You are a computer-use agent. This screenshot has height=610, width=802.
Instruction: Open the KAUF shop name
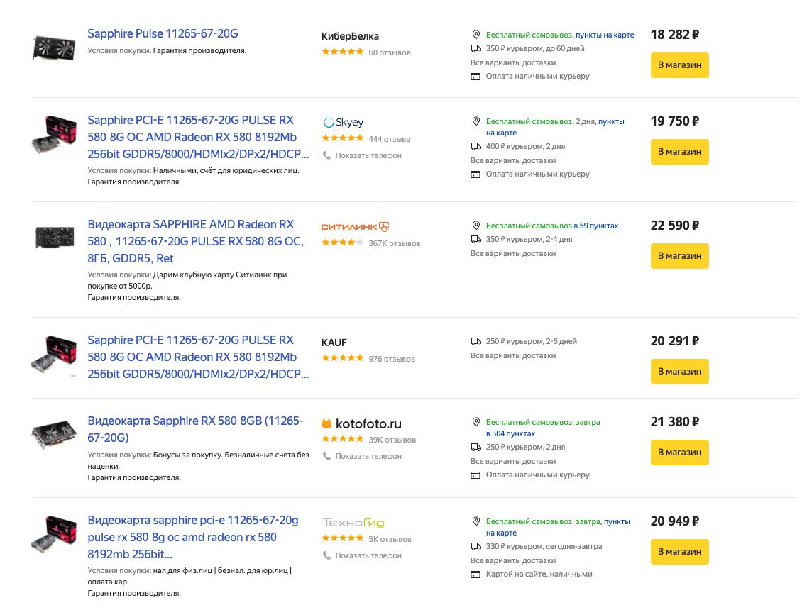[334, 343]
